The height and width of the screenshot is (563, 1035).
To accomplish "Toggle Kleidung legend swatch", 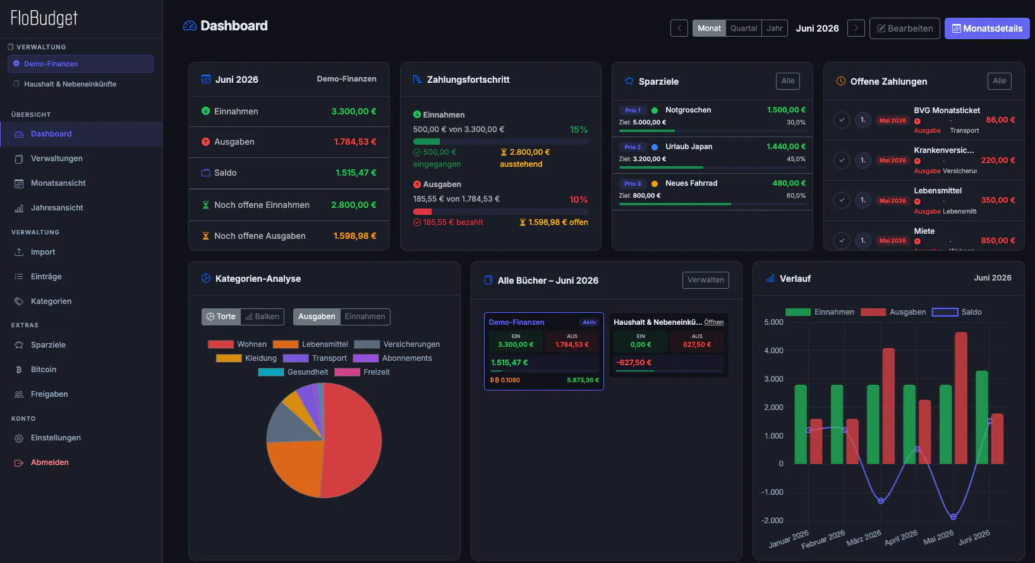I will [x=229, y=358].
